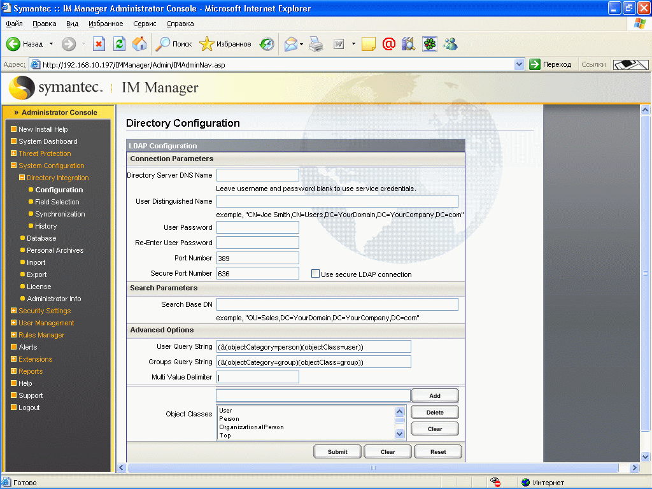Click the yellow note icon in toolbar

tap(369, 44)
